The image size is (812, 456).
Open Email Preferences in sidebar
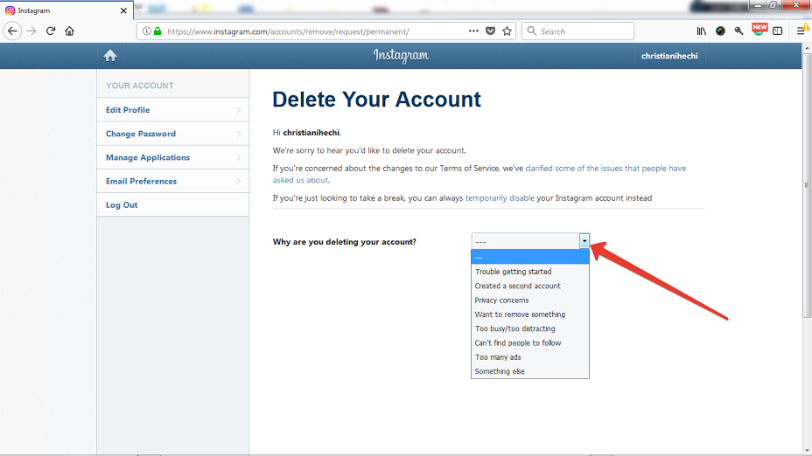click(172, 181)
